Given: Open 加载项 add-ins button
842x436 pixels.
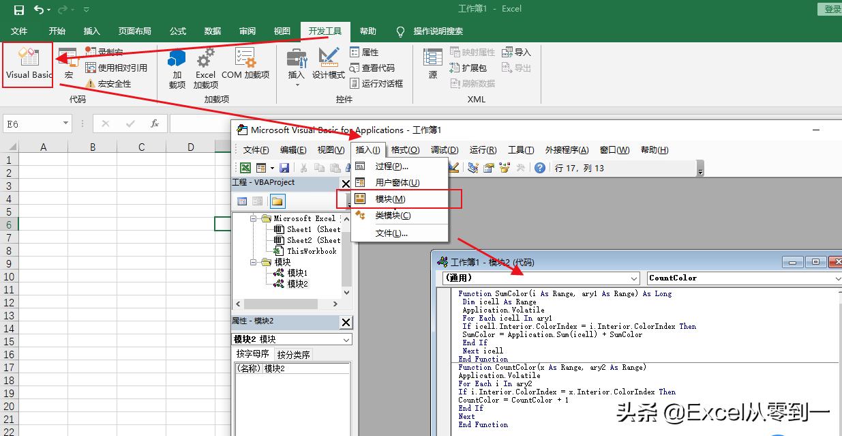Looking at the screenshot, I should [x=177, y=68].
